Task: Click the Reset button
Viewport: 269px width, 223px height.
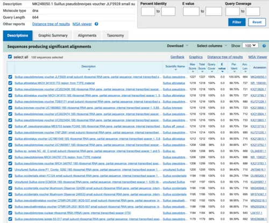Action: (x=257, y=22)
